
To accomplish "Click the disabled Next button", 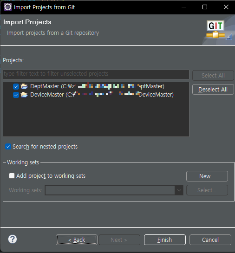I will 119,240.
